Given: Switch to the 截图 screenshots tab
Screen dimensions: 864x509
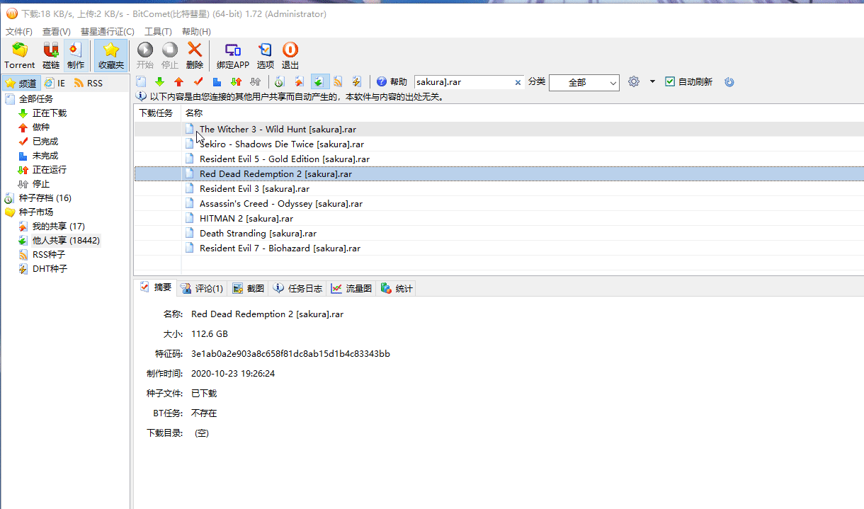Looking at the screenshot, I should (x=248, y=288).
